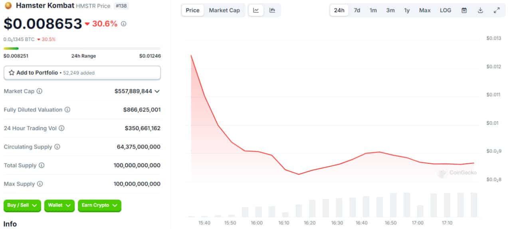Image resolution: width=511 pixels, height=229 pixels.
Task: Select the 3m time range
Action: point(390,10)
